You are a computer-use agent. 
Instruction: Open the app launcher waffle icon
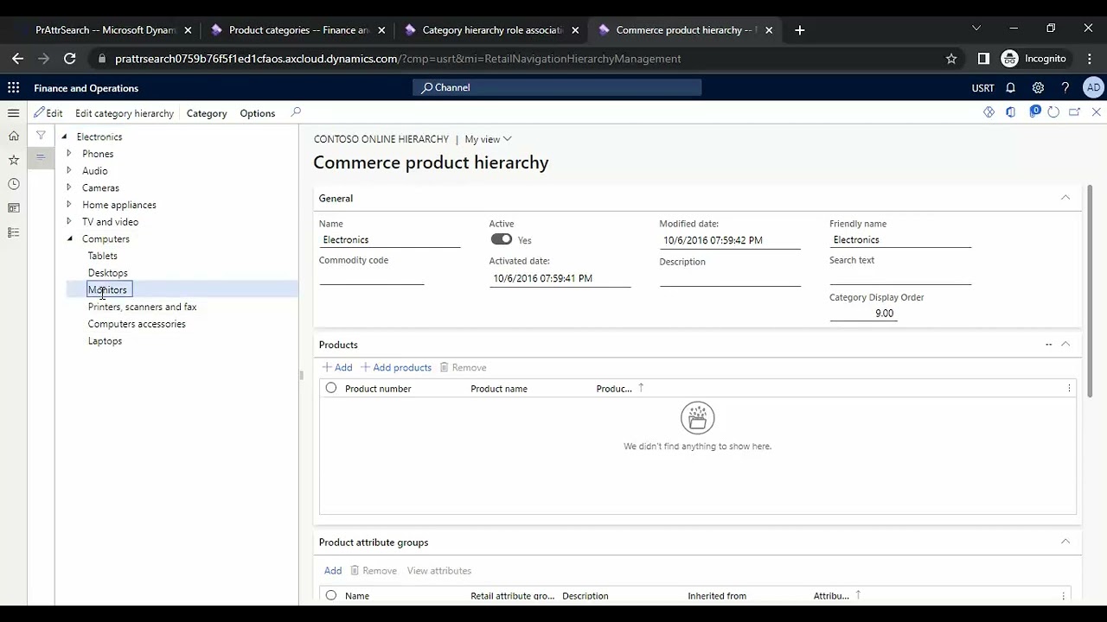point(13,87)
